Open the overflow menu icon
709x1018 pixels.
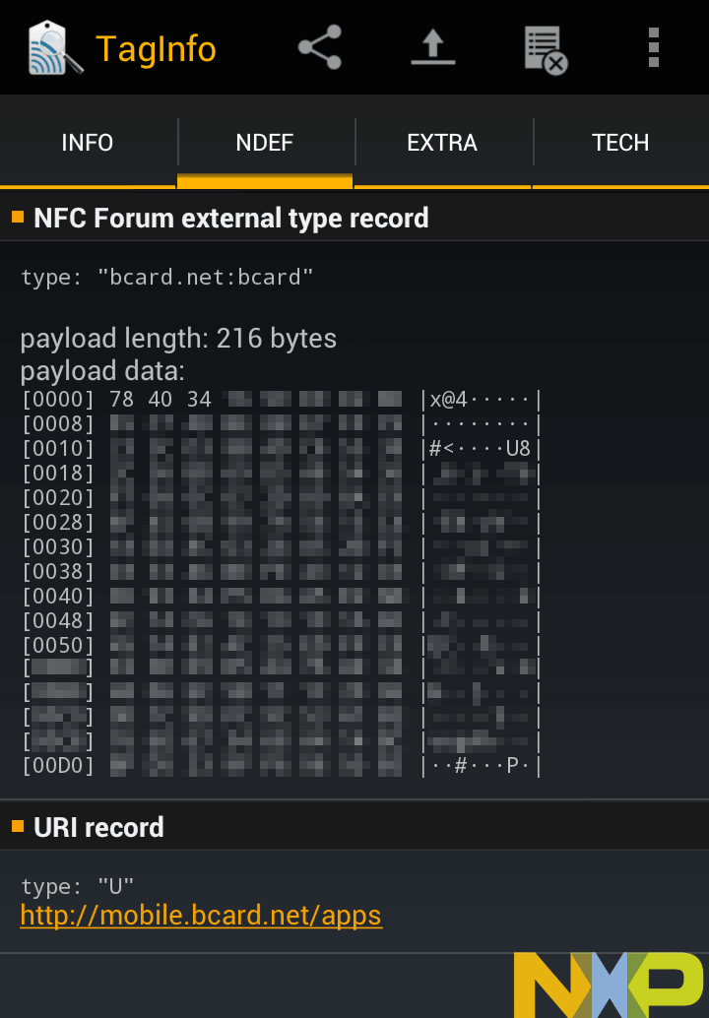653,47
